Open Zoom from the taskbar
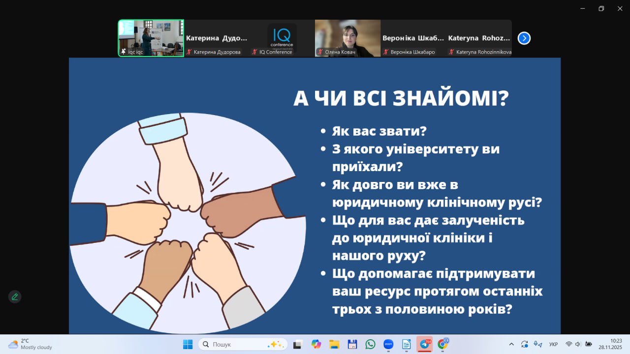 tap(388, 344)
